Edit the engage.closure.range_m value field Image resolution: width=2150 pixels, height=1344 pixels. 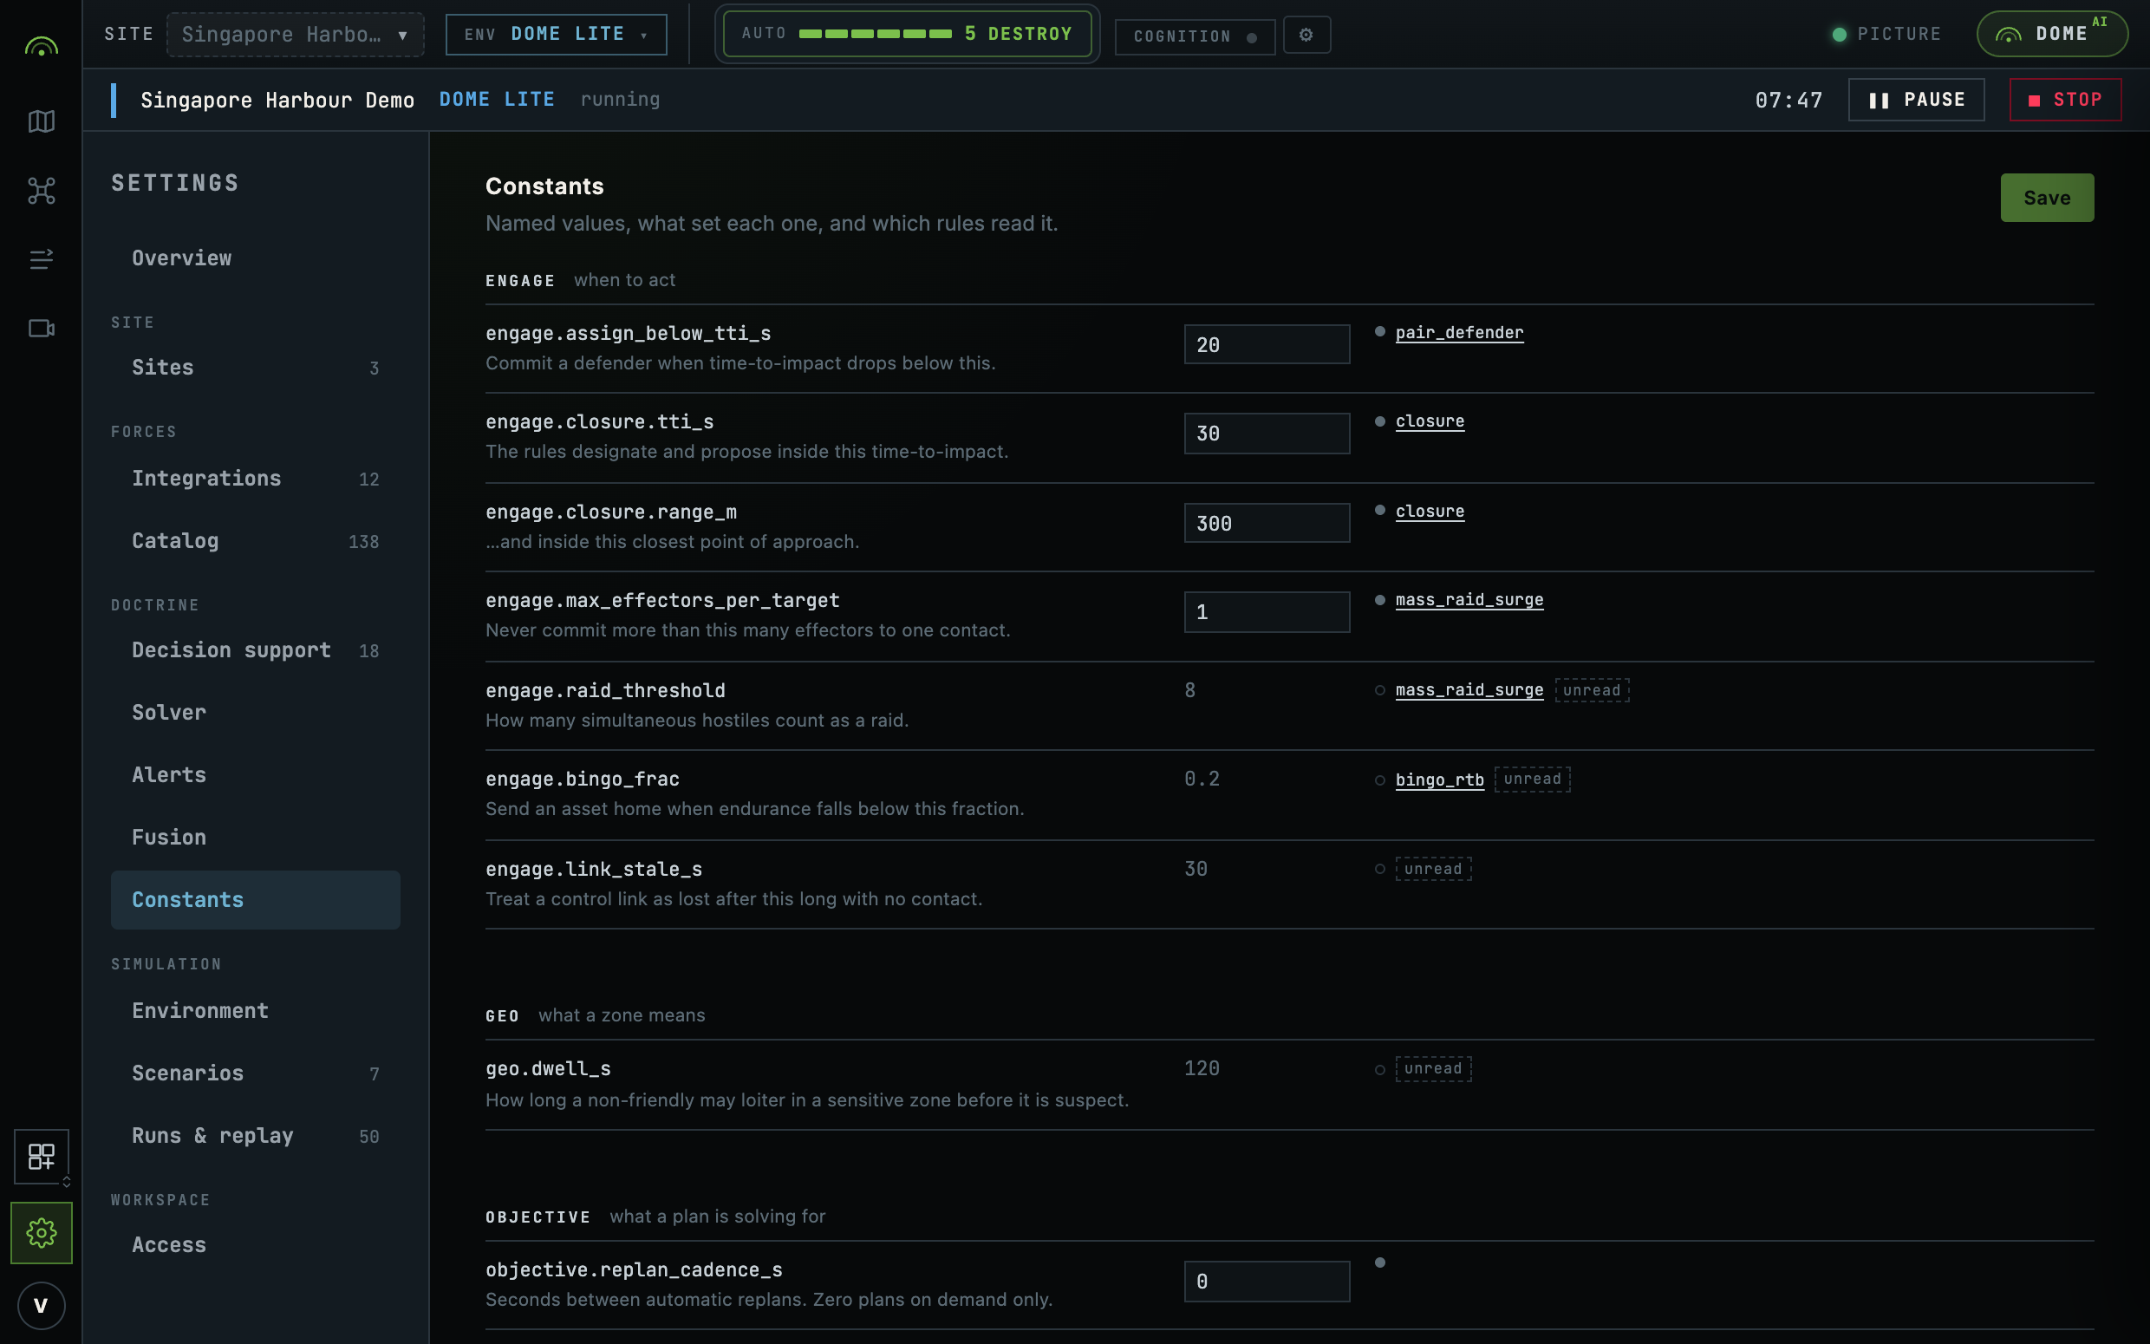(x=1266, y=523)
